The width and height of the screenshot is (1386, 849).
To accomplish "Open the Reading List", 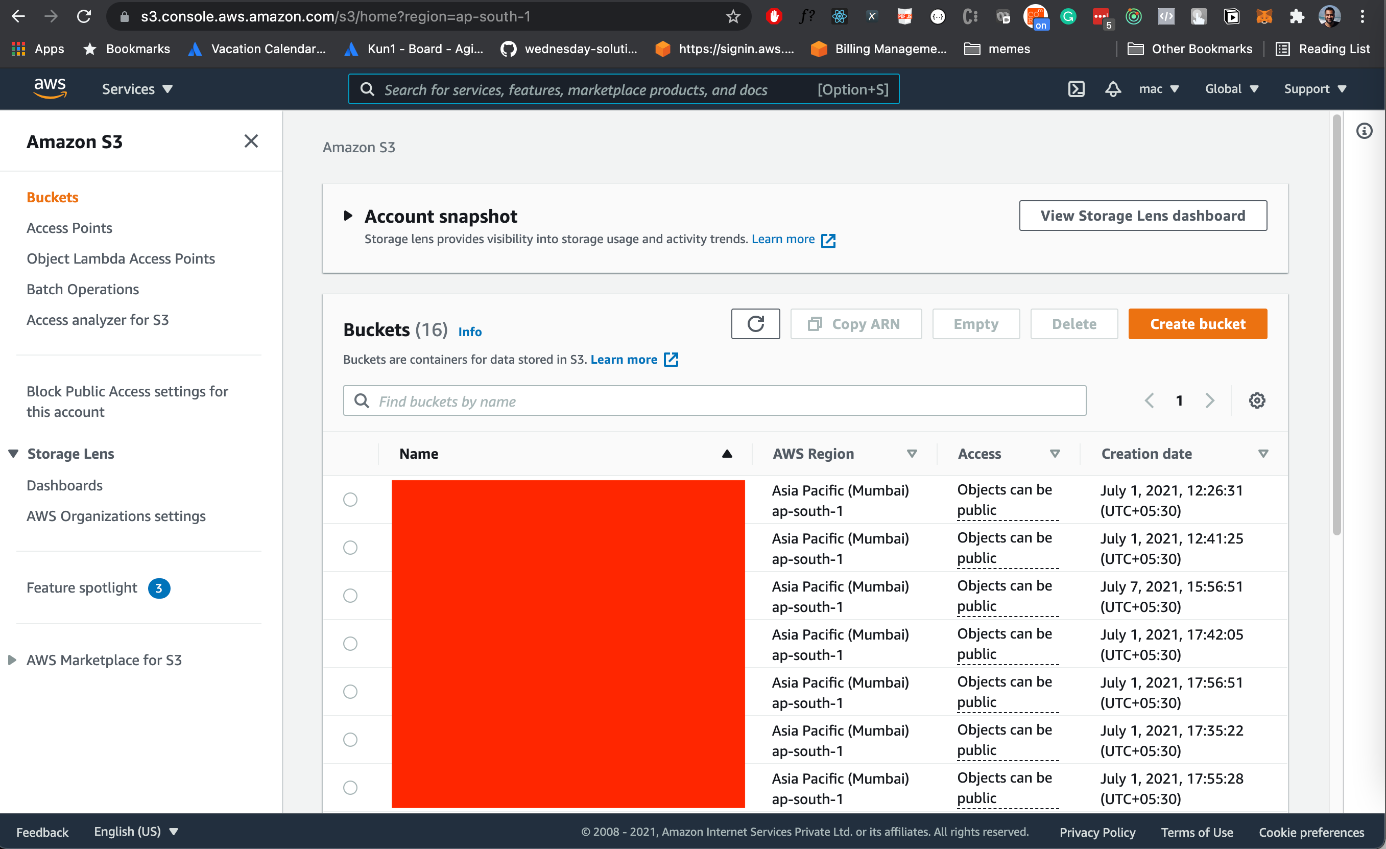I will tap(1323, 49).
